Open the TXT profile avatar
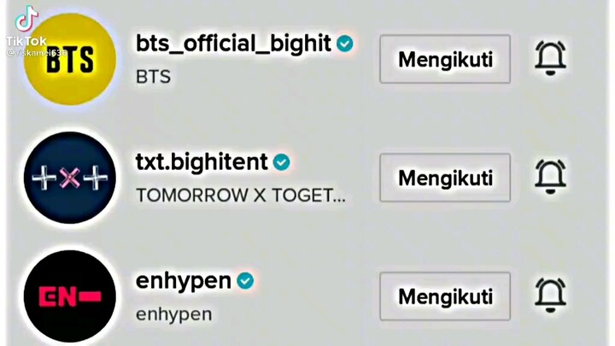615x346 pixels. [x=70, y=178]
